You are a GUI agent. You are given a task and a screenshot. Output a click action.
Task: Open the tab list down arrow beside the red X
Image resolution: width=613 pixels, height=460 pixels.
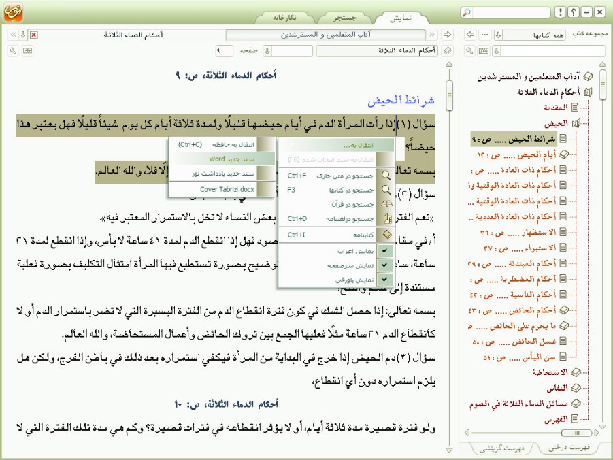tap(23, 35)
